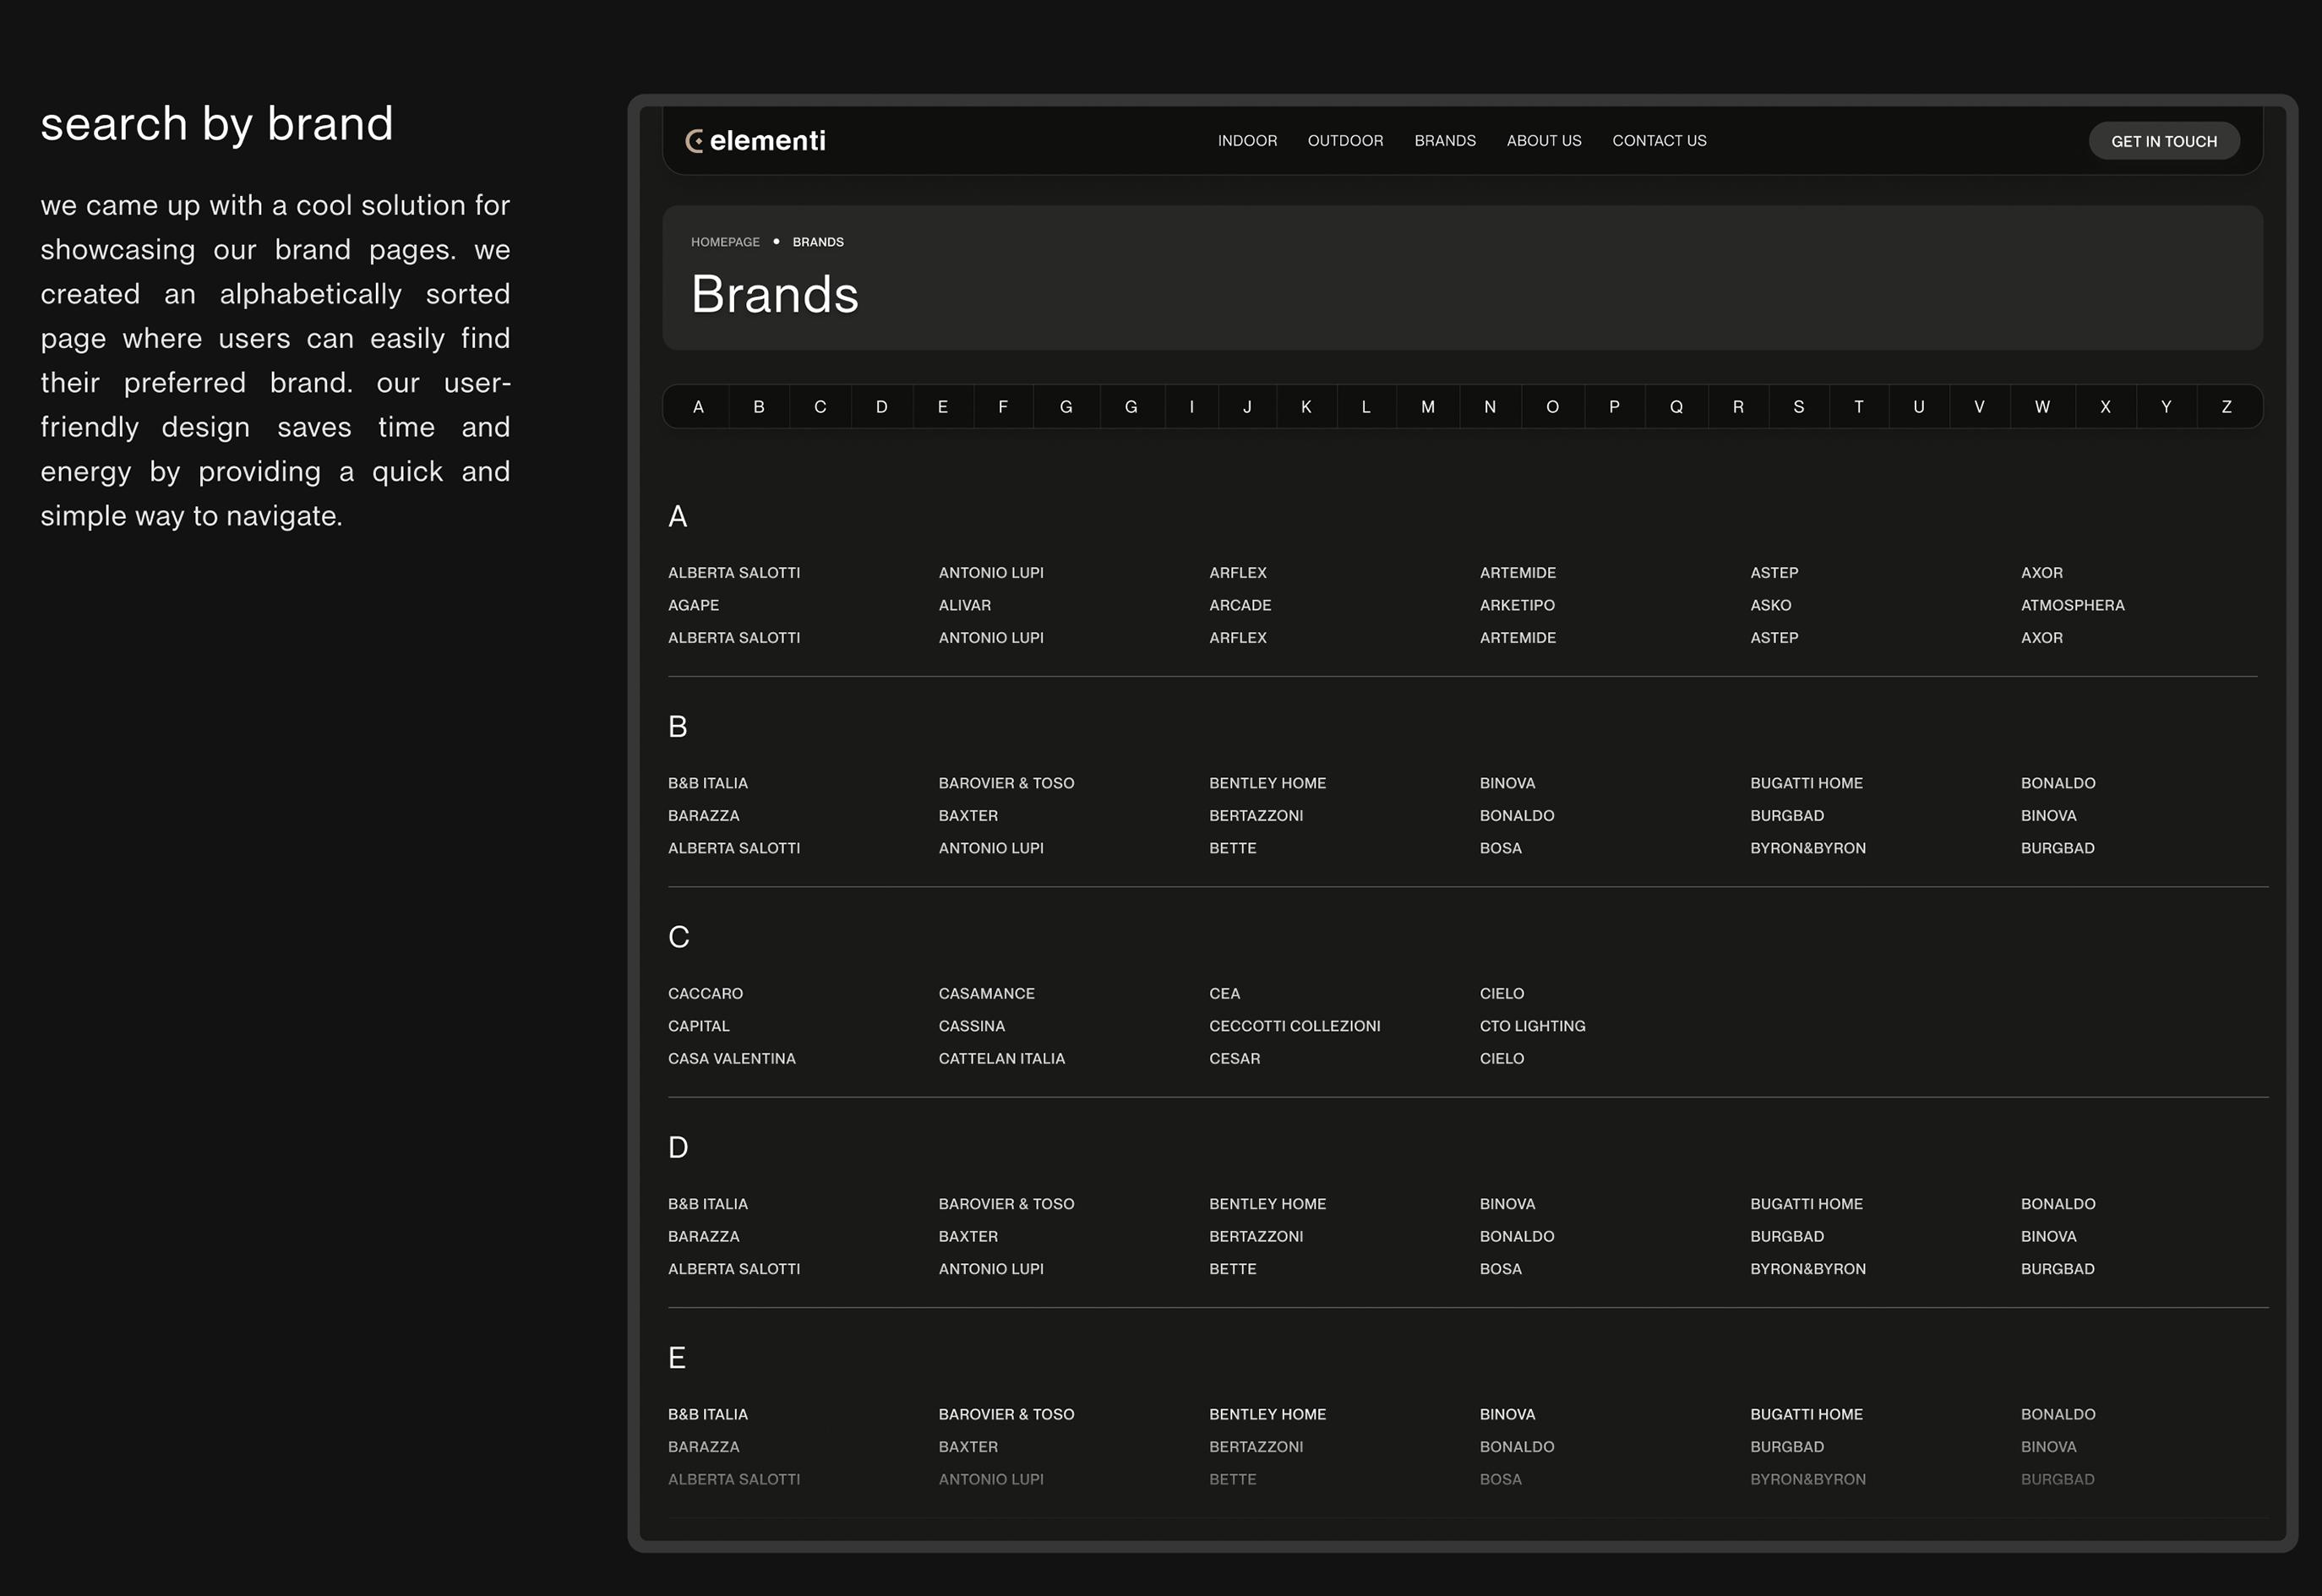The image size is (2322, 1596).
Task: Open the ATMOSPHERA brand page
Action: (x=2071, y=605)
